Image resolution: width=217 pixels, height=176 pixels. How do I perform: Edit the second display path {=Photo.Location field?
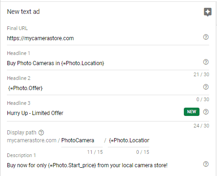click(129, 140)
